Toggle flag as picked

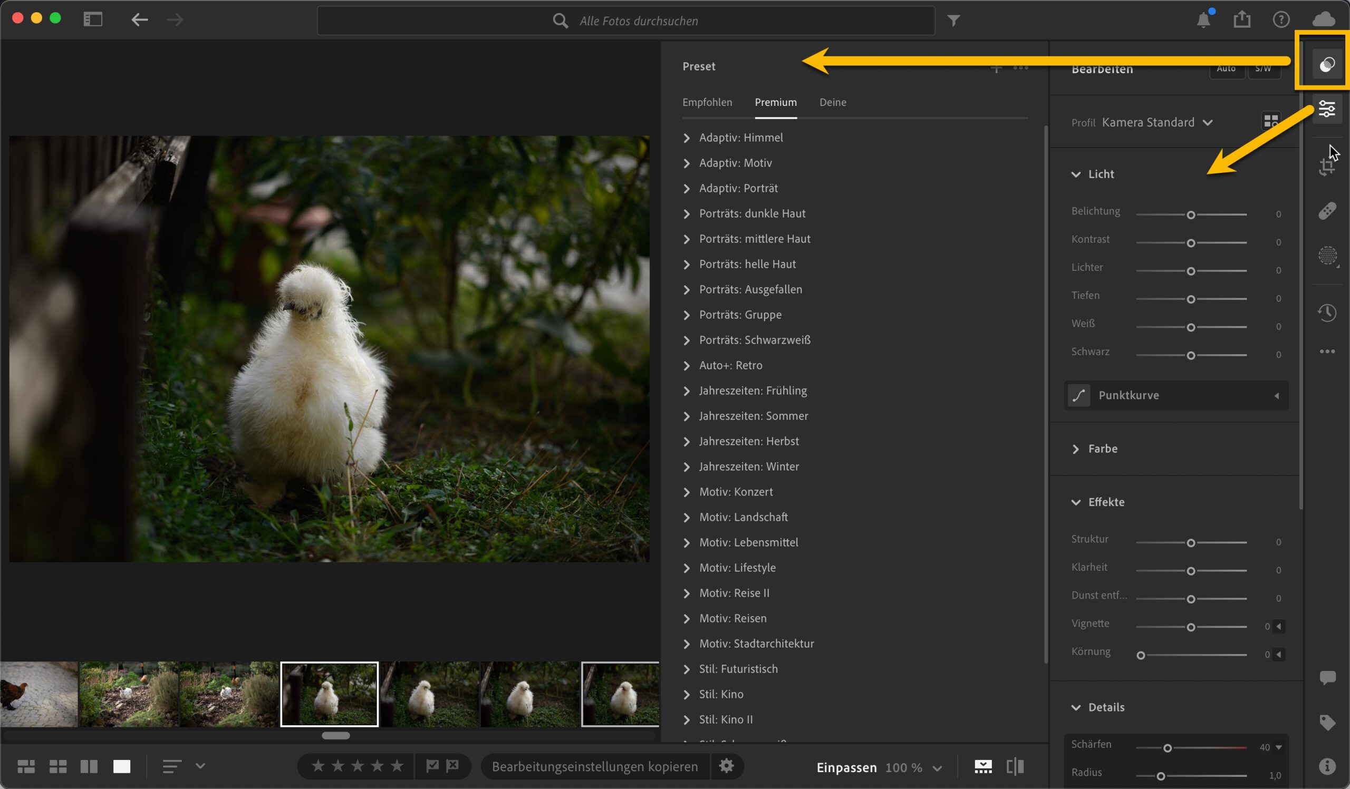pyautogui.click(x=432, y=766)
